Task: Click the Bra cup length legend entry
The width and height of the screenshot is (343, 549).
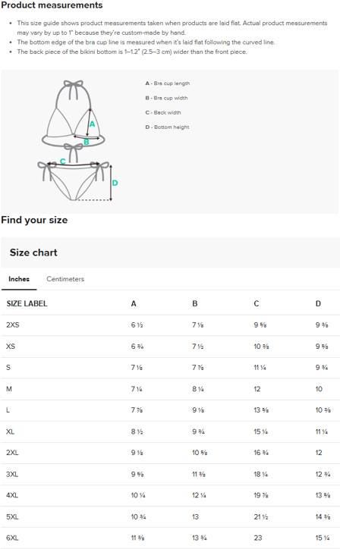Action: pyautogui.click(x=168, y=83)
